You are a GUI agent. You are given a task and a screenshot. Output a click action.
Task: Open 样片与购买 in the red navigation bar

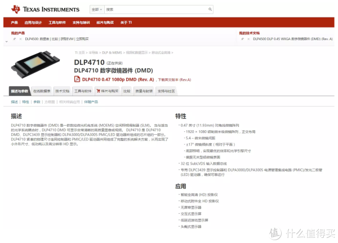(x=105, y=23)
